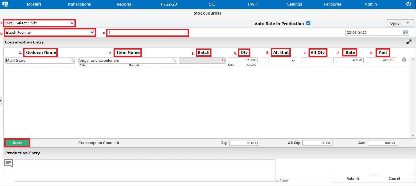The image size is (416, 186).
Task: Click the green Done button
Action: click(17, 143)
